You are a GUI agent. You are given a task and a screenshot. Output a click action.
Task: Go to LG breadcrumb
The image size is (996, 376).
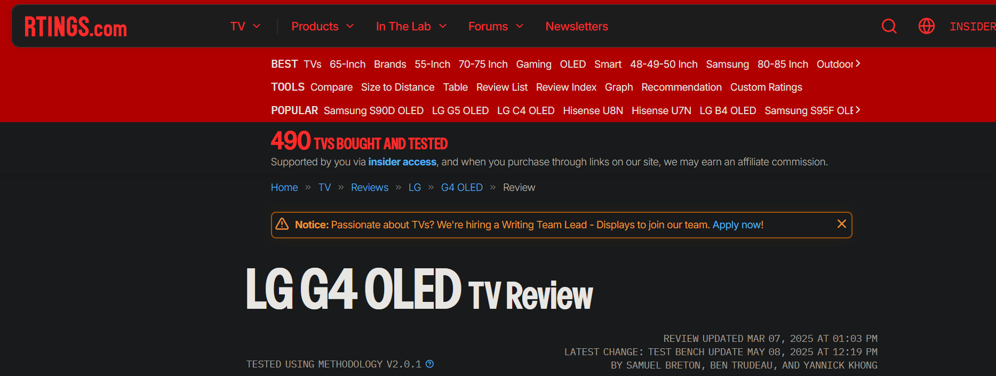pos(415,187)
